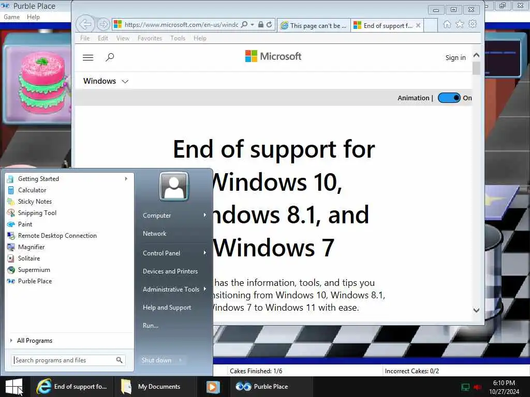
Task: Expand Computer submenu in Start menu
Action: pyautogui.click(x=205, y=216)
